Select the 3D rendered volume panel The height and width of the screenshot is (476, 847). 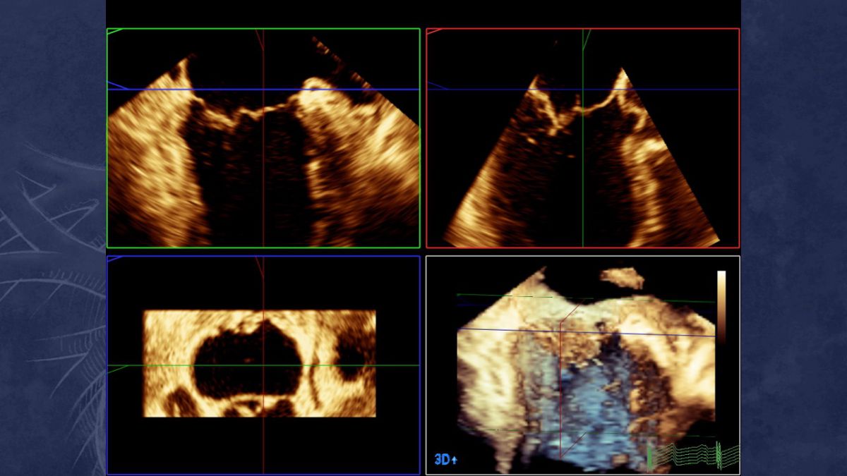[583, 365]
